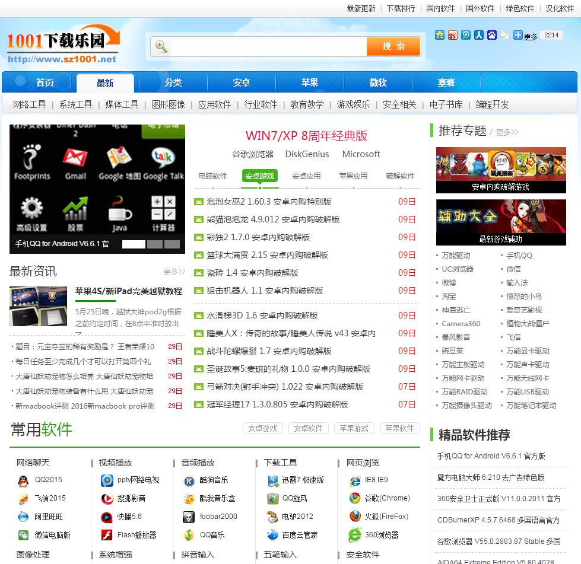581x564 pixels.
Task: Click the 安卓游戏 filter button in 常用软件
Action: [263, 428]
